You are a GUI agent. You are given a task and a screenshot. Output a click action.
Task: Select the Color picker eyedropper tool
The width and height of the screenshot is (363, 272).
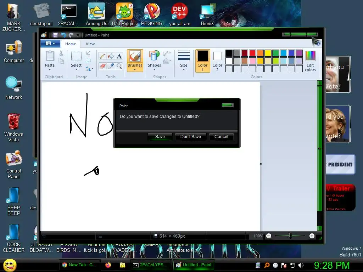point(111,66)
